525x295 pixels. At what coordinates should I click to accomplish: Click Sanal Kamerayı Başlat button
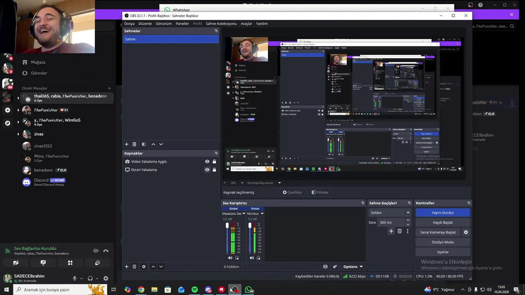(x=438, y=232)
